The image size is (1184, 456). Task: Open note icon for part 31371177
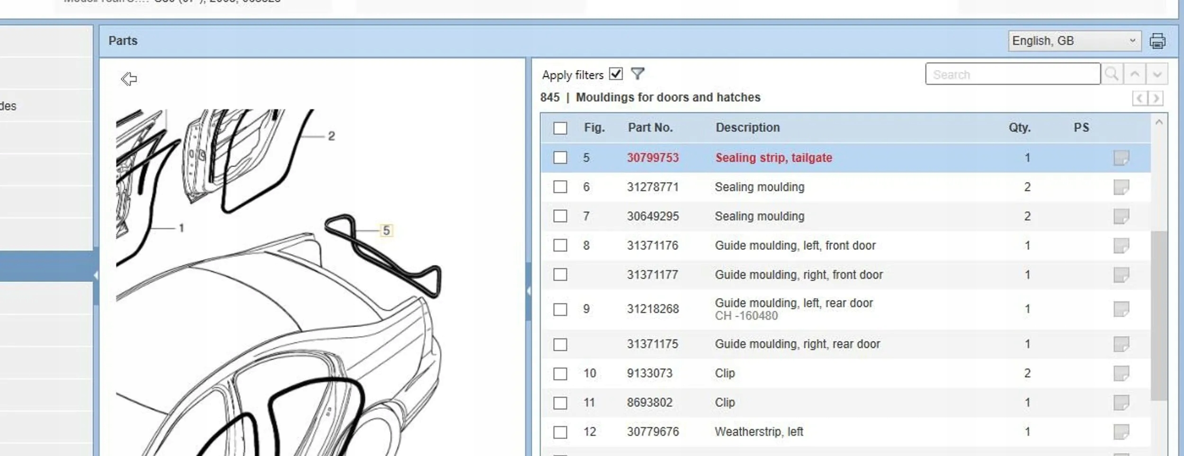pyautogui.click(x=1121, y=275)
